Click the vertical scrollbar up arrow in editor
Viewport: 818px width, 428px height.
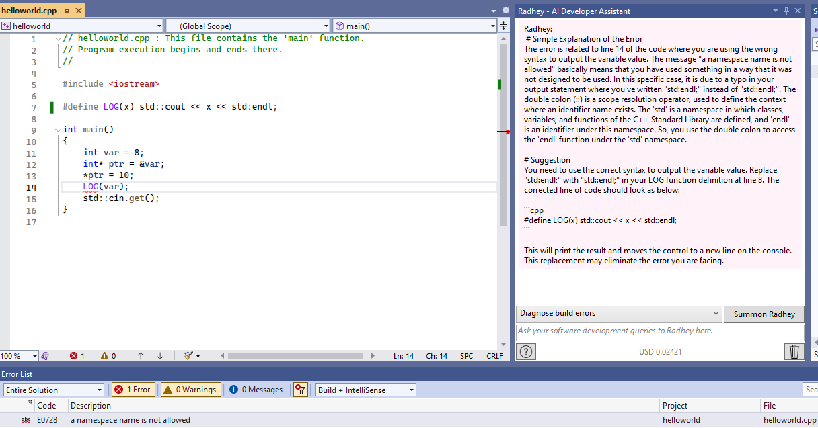[503, 39]
